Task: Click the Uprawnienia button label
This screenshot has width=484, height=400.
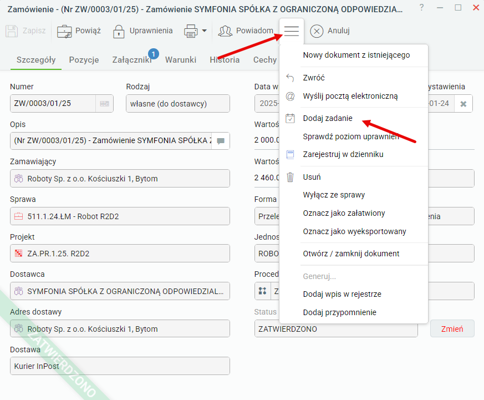Action: (x=151, y=31)
